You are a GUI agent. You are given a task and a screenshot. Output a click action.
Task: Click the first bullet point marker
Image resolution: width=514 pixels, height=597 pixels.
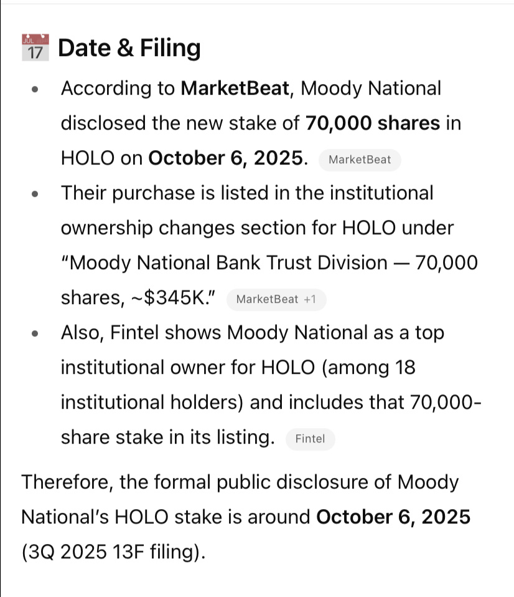click(x=35, y=90)
